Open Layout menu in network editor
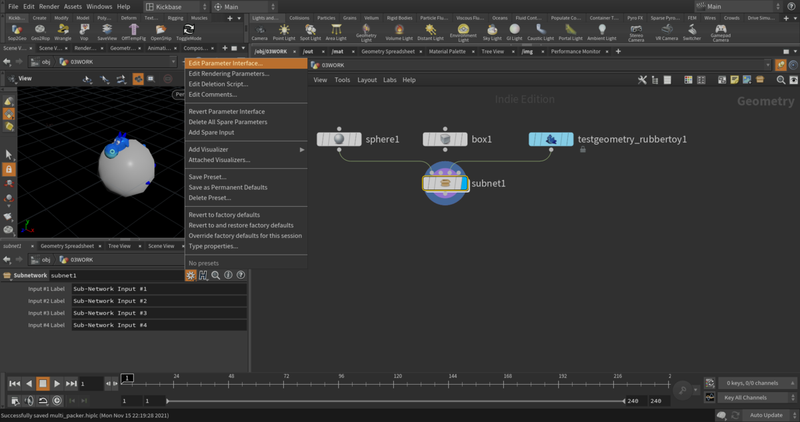This screenshot has width=800, height=422. pyautogui.click(x=367, y=80)
